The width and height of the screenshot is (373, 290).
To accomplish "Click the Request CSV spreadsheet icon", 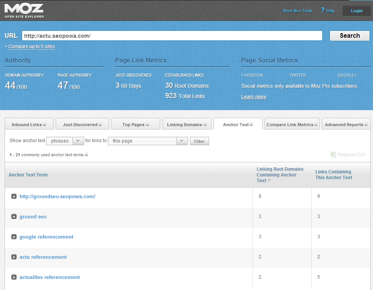I will [x=333, y=155].
